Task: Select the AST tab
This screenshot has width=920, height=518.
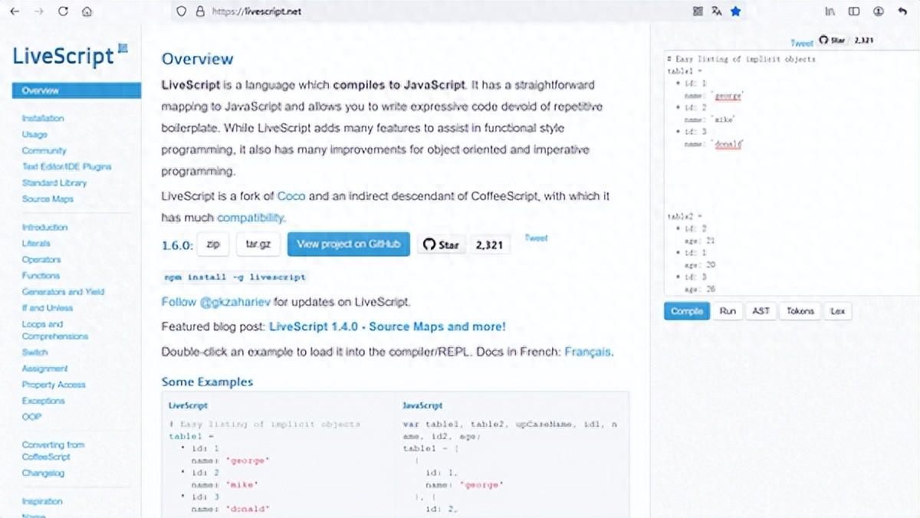Action: 761,311
